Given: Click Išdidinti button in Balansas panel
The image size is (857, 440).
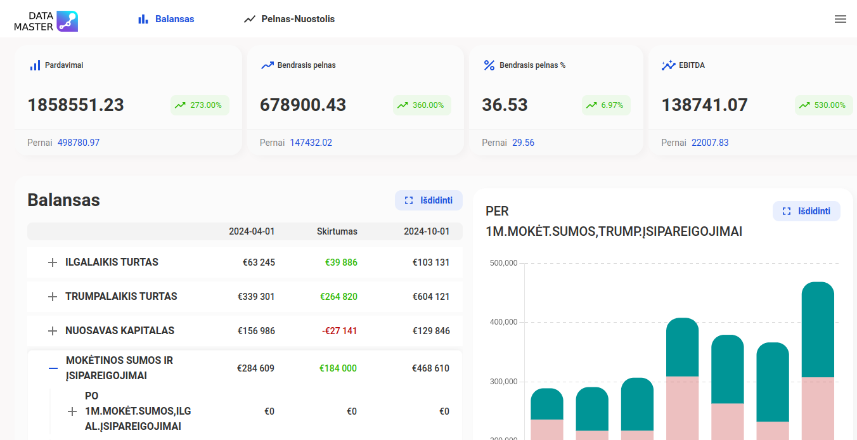Looking at the screenshot, I should [x=429, y=200].
